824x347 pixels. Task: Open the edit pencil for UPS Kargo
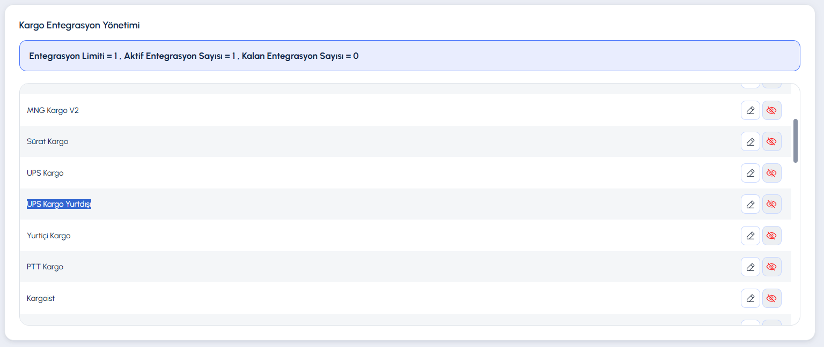point(751,173)
